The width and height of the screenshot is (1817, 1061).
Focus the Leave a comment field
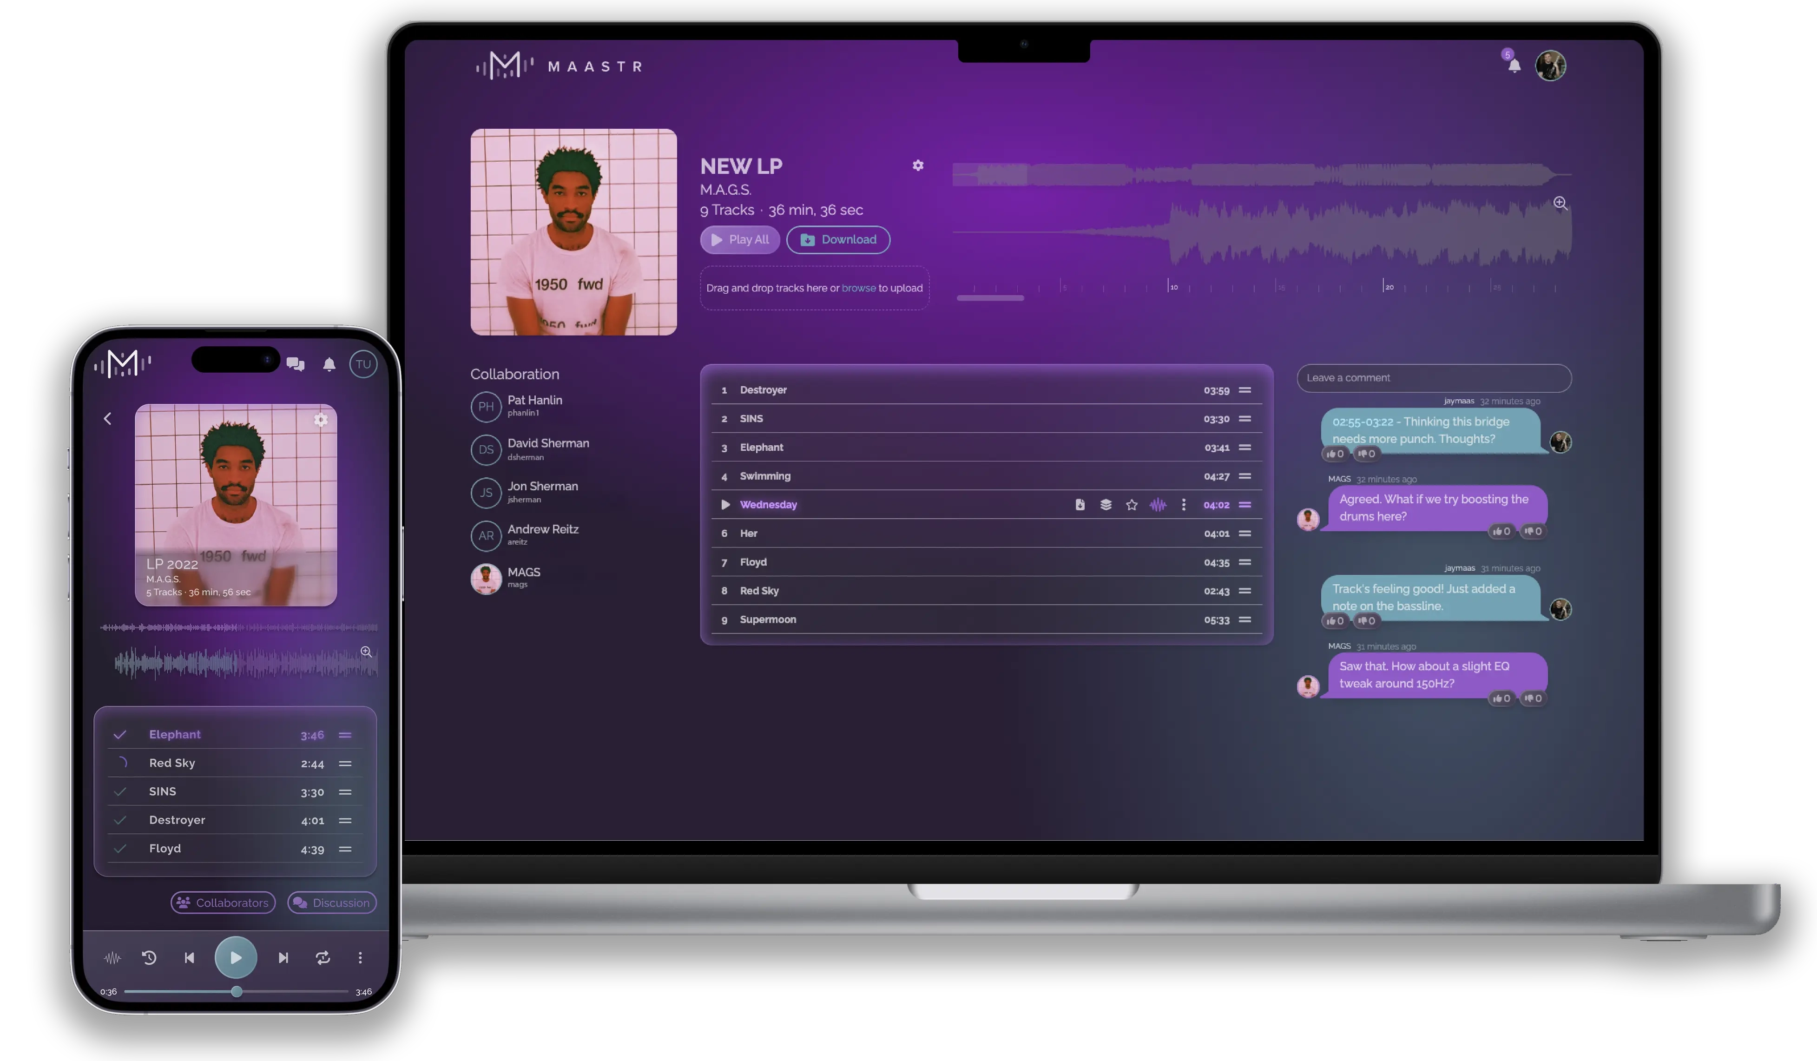(x=1434, y=378)
